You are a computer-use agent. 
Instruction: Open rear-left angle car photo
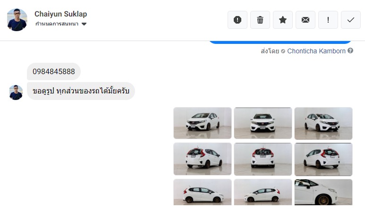[x=203, y=159]
